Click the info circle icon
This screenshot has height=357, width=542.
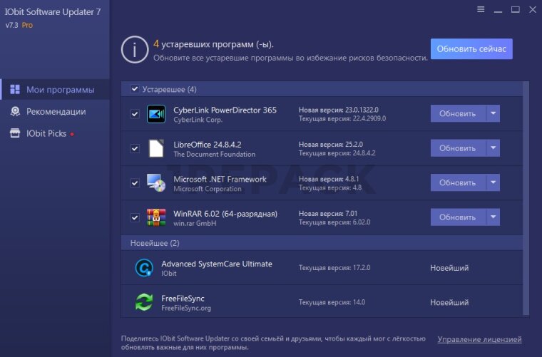click(134, 48)
